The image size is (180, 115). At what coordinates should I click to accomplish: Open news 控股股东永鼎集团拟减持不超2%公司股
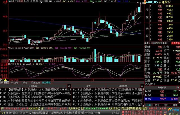tap(35, 93)
